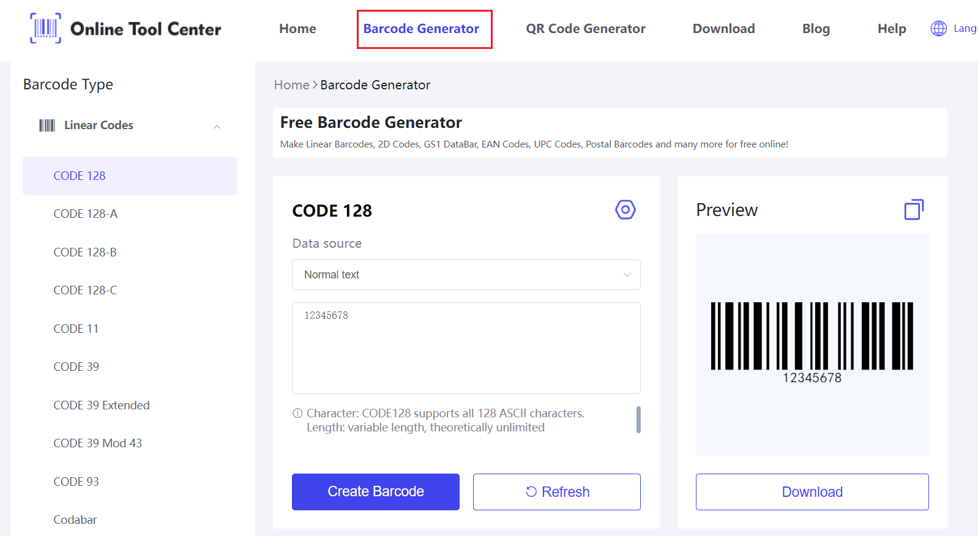Go to the Blog menu item
978x536 pixels.
click(x=816, y=29)
